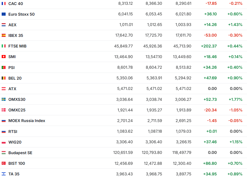247x179 pixels.
Task: Open the Euro Stoxx 50 index page
Action: [22, 14]
